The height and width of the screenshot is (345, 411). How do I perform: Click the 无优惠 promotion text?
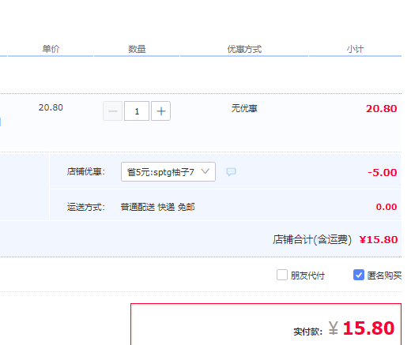244,108
